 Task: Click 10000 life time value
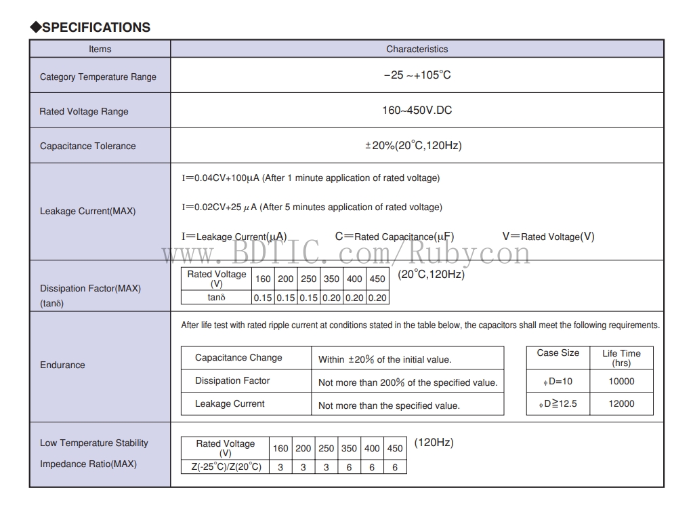tap(621, 381)
